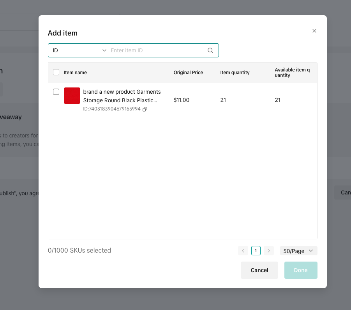Click the Original Price column header
This screenshot has height=310, width=351.
[x=188, y=73]
